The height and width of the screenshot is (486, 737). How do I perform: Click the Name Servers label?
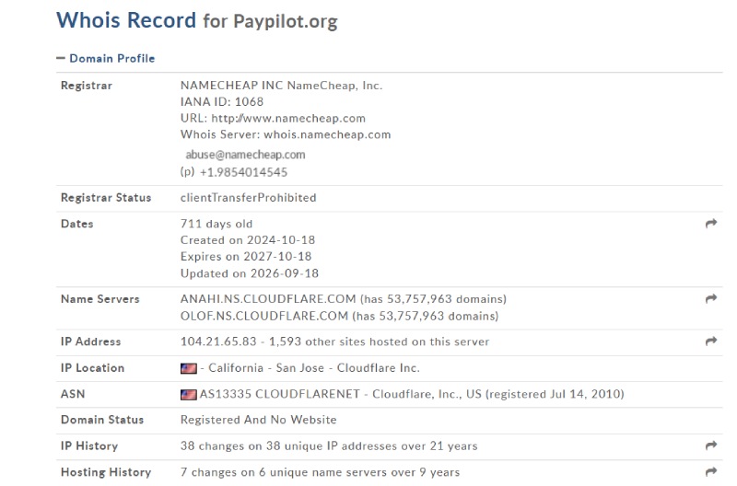100,299
